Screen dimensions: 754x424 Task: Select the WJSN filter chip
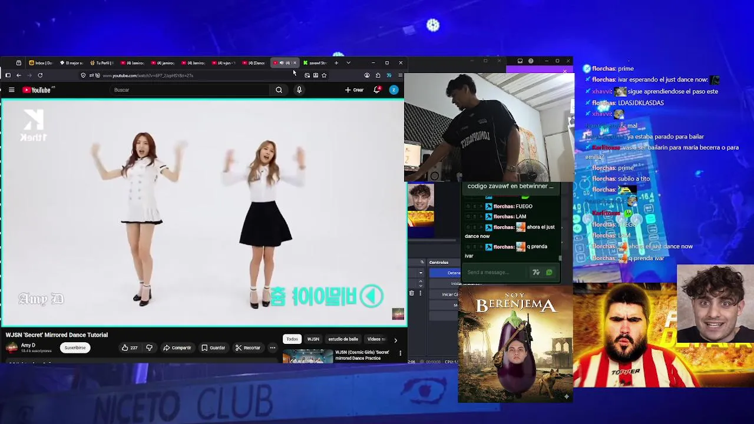(313, 339)
